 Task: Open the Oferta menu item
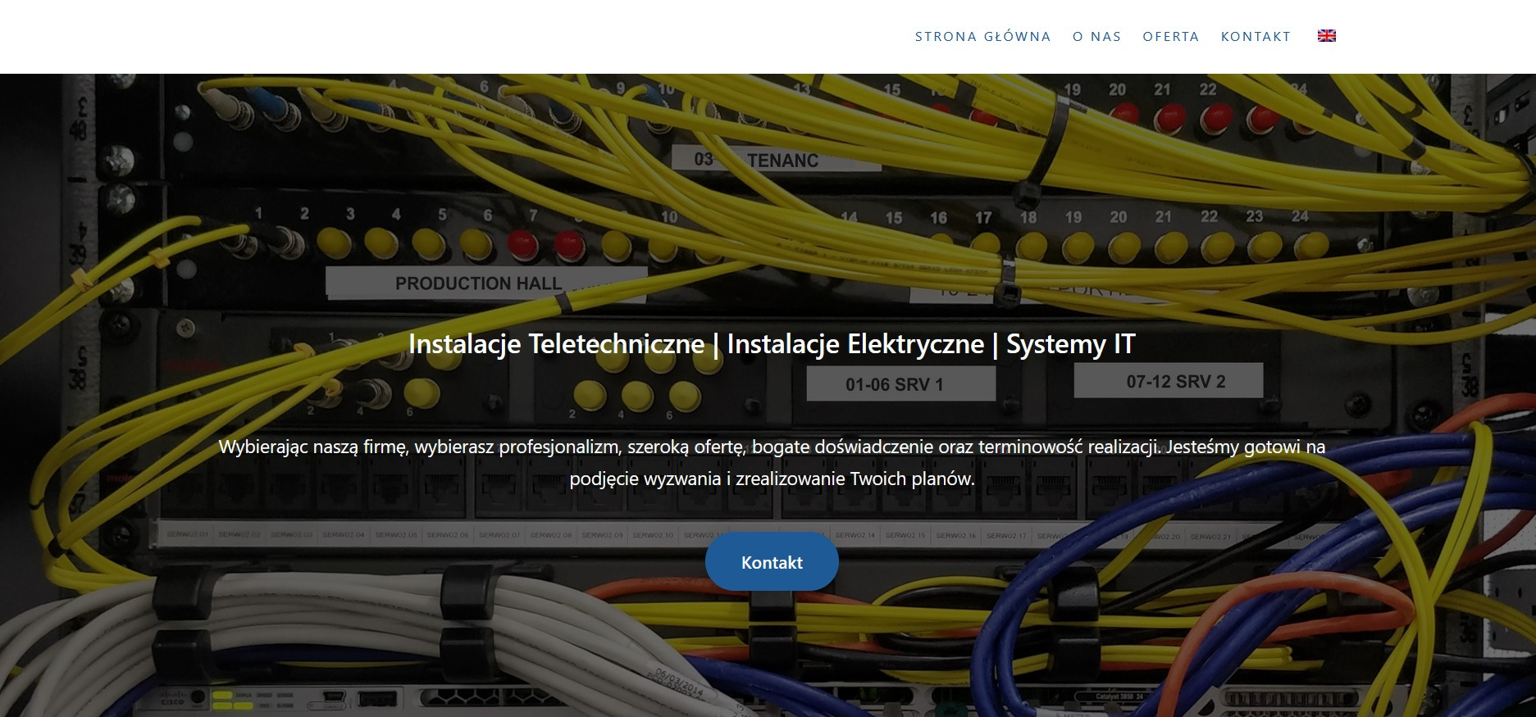1170,36
